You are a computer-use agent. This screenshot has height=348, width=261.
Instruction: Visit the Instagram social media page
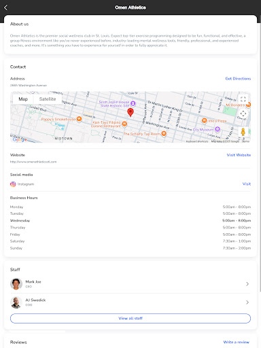tap(247, 184)
